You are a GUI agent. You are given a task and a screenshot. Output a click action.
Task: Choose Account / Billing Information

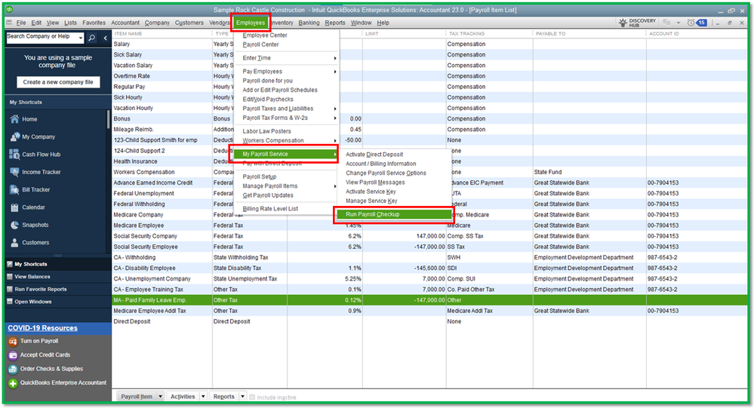pyautogui.click(x=381, y=164)
